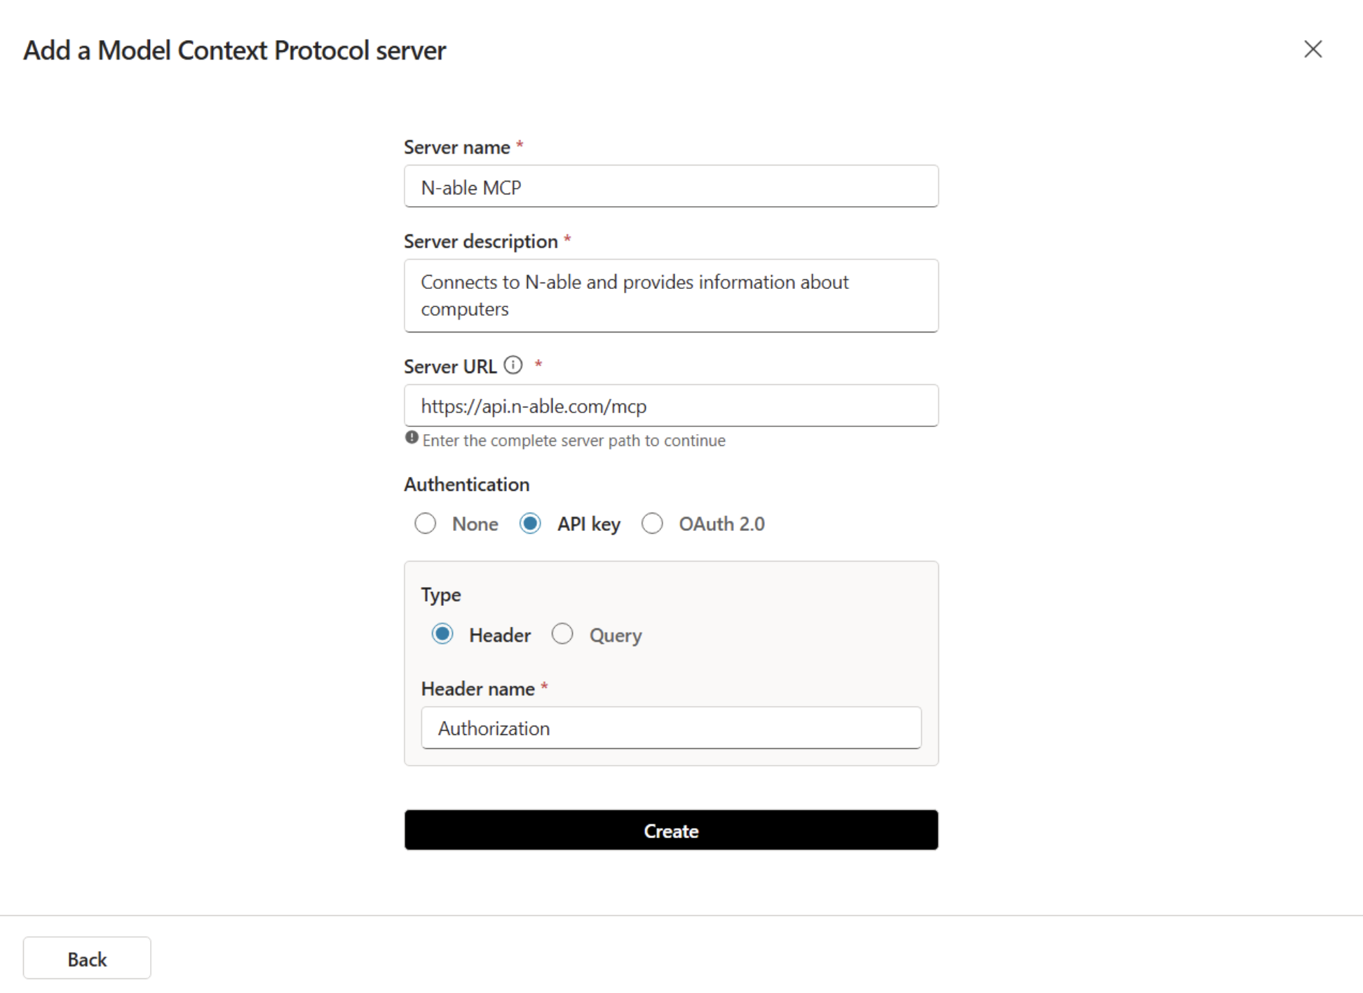Click the Type label in the API key panel
Image resolution: width=1363 pixels, height=993 pixels.
[440, 594]
